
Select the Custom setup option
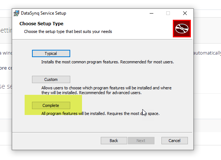[x=51, y=79]
